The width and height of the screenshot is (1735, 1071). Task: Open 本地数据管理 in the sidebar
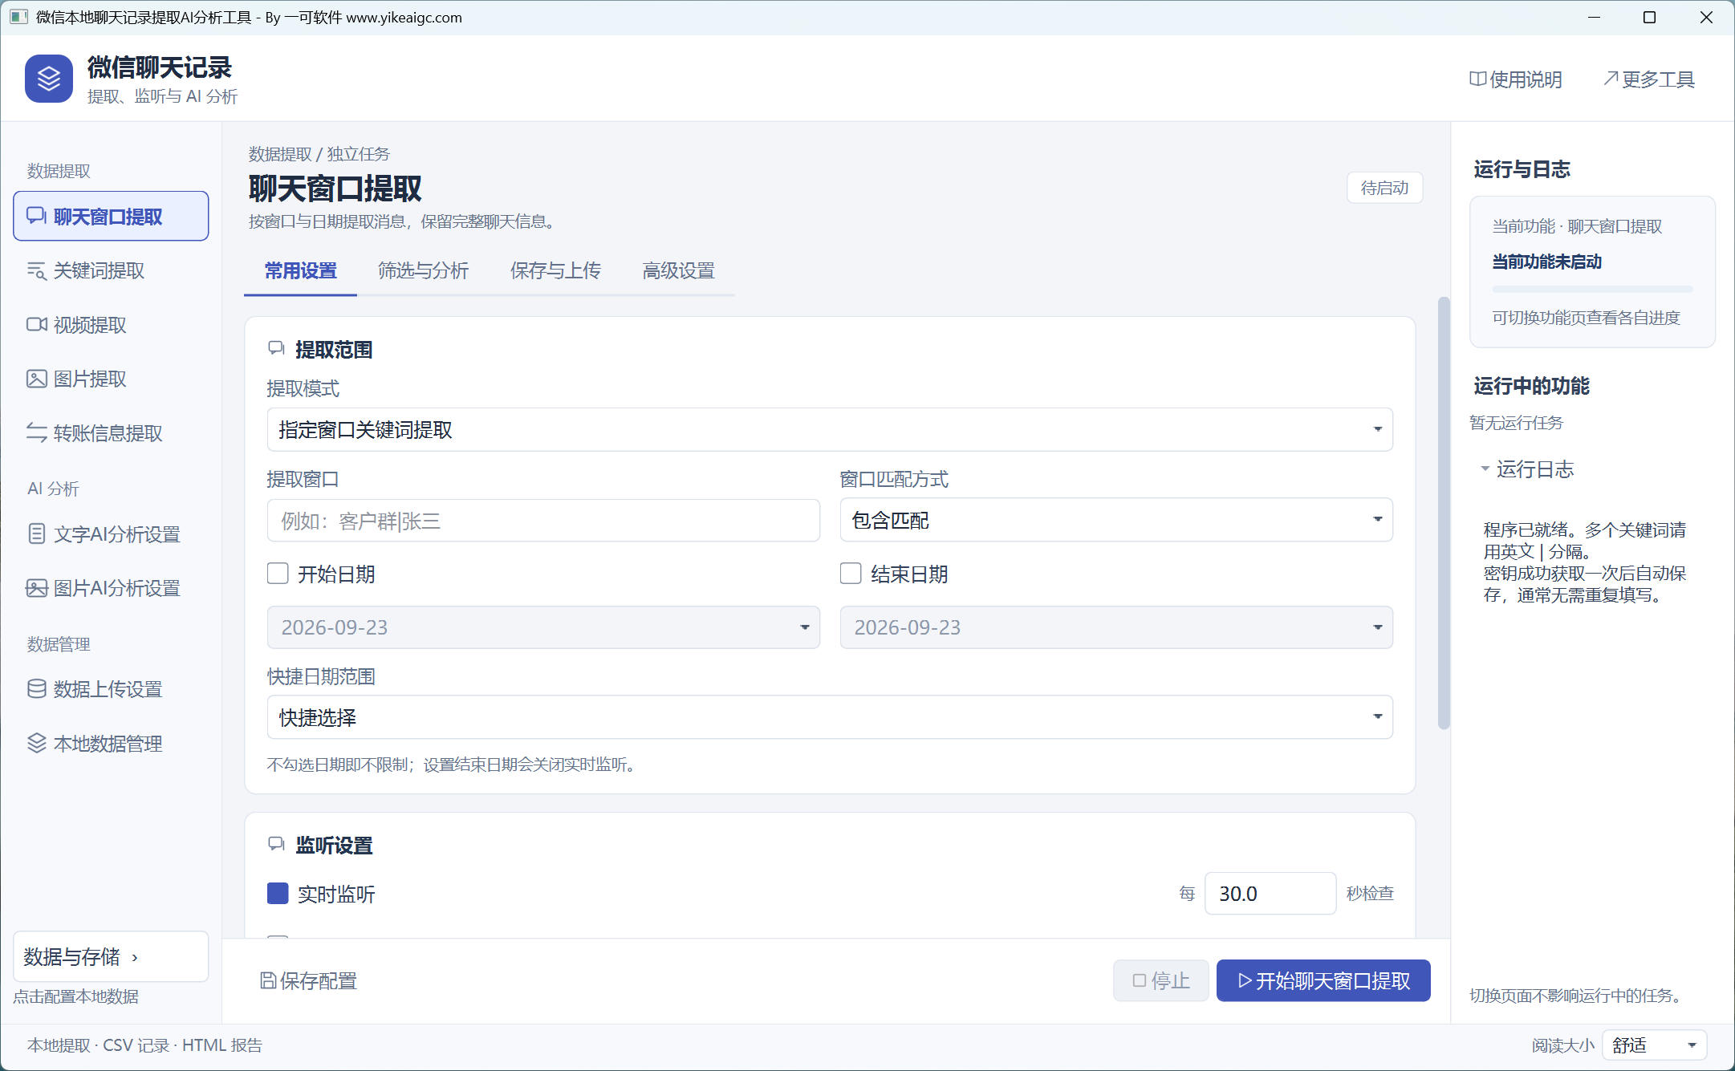[111, 743]
